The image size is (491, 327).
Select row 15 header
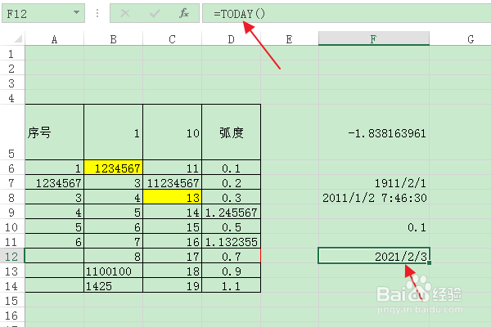[x=12, y=300]
